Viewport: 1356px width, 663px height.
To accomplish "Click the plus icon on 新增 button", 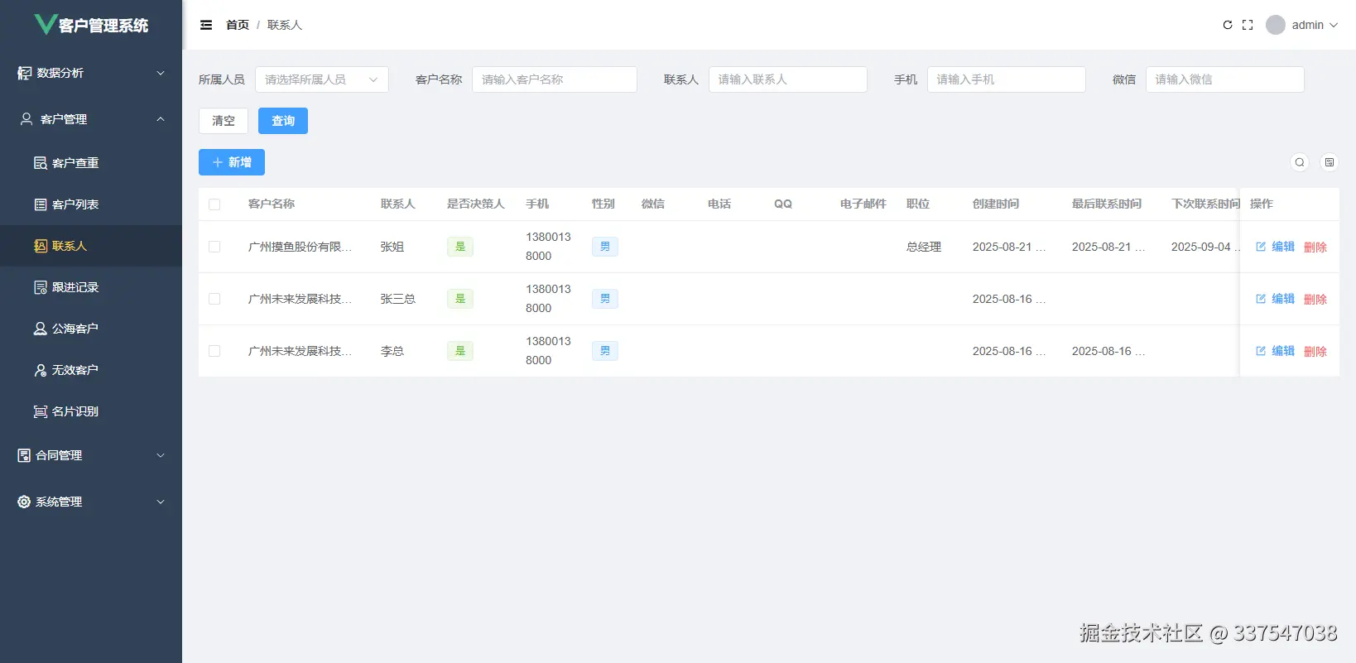I will coord(218,162).
